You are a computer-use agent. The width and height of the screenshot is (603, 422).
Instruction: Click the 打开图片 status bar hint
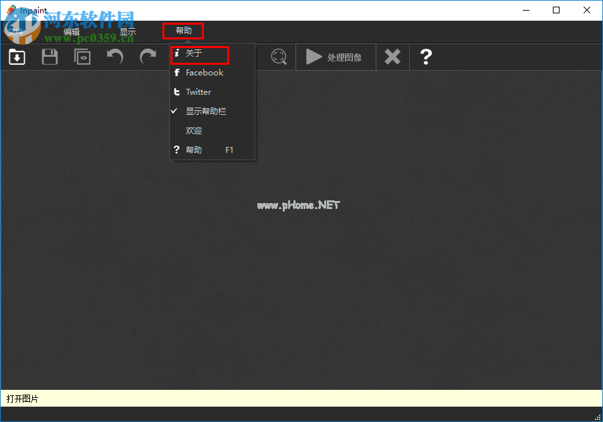point(22,398)
